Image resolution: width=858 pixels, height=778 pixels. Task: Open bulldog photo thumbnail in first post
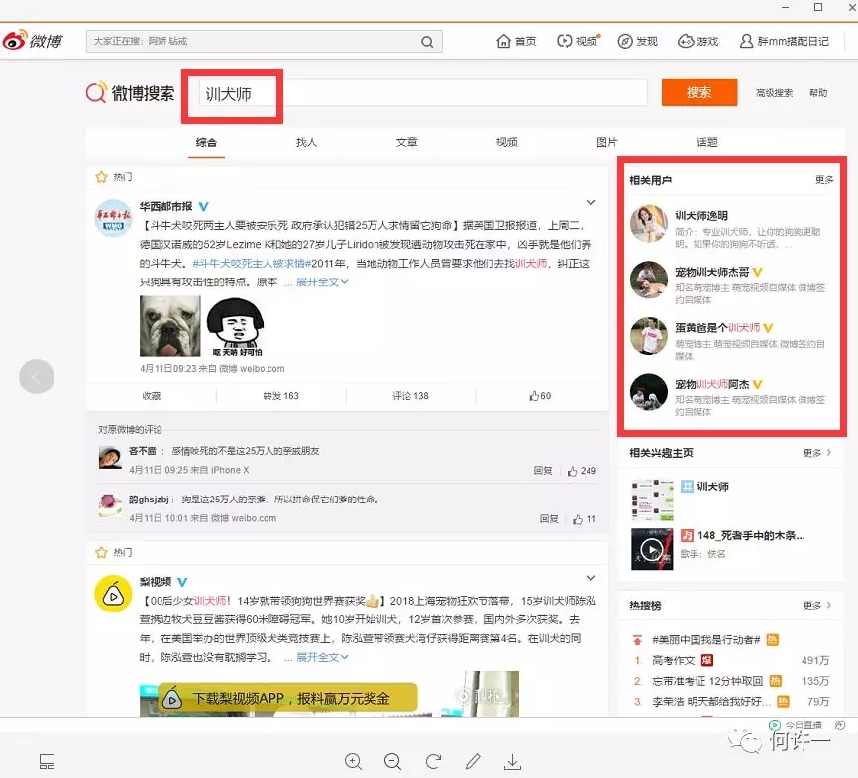(x=170, y=326)
